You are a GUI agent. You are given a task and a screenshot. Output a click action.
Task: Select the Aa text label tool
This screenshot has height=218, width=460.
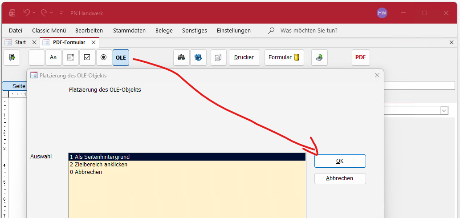[x=53, y=57]
